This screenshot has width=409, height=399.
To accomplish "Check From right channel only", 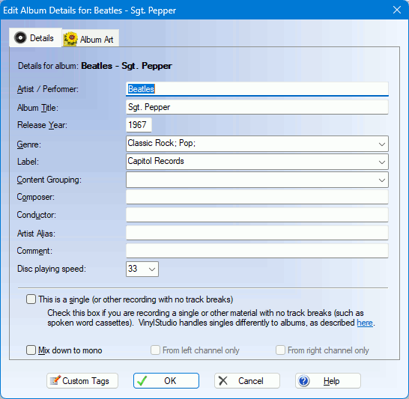I will point(280,350).
